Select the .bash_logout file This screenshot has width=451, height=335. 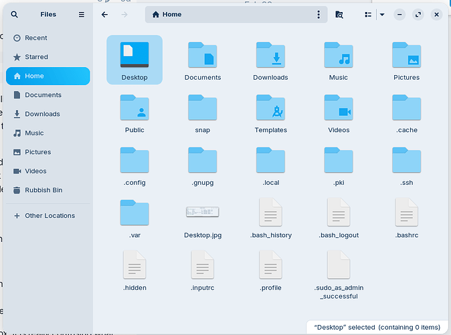tap(339, 212)
